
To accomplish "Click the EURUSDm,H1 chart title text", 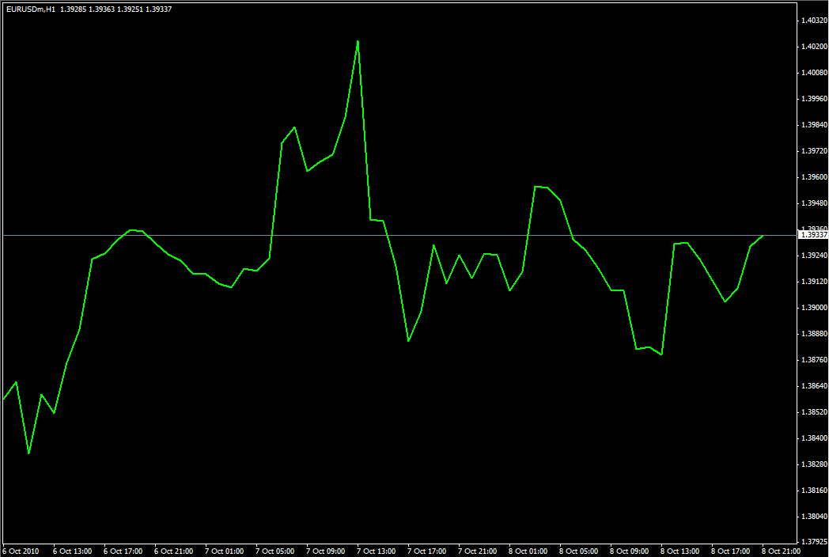I will (31, 9).
